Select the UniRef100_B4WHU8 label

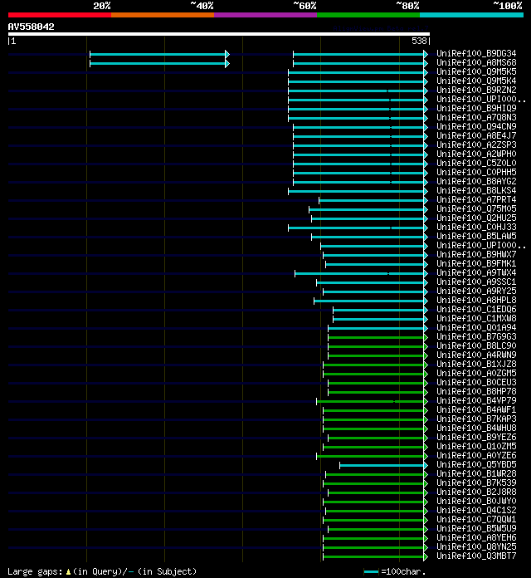476,428
